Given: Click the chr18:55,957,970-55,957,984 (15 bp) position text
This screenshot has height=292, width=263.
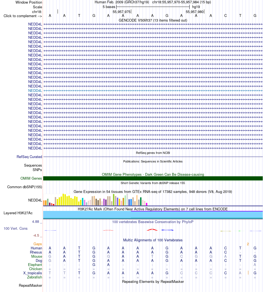Looking at the screenshot, I should [182, 2].
